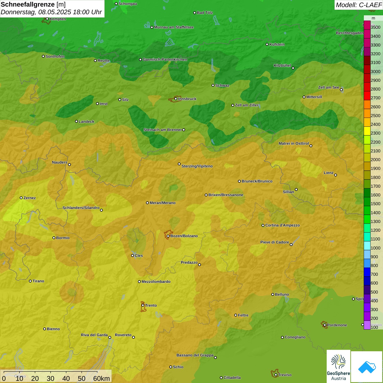The width and height of the screenshot is (383, 383).
Task: Click the 'Modell: C-LAEF' label
Action: (359, 5)
